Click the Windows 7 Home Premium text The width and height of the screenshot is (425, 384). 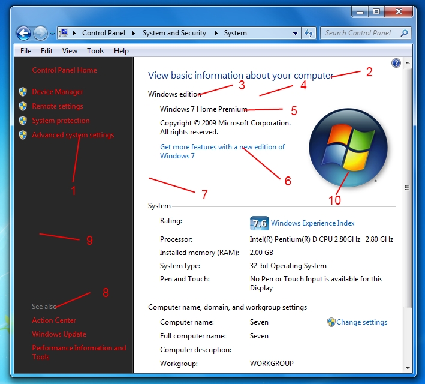[204, 109]
